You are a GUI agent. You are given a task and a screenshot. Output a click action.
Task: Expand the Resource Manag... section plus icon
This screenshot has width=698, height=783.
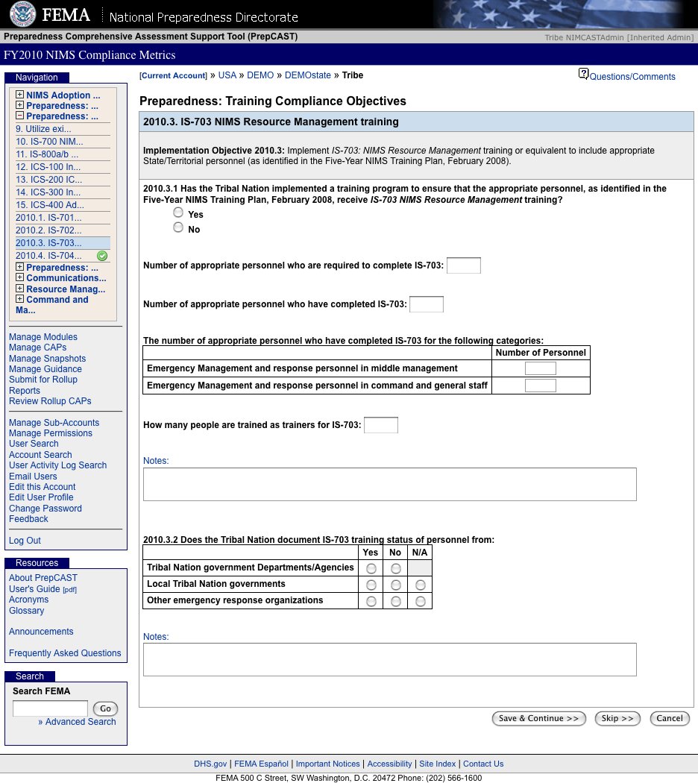(x=19, y=288)
